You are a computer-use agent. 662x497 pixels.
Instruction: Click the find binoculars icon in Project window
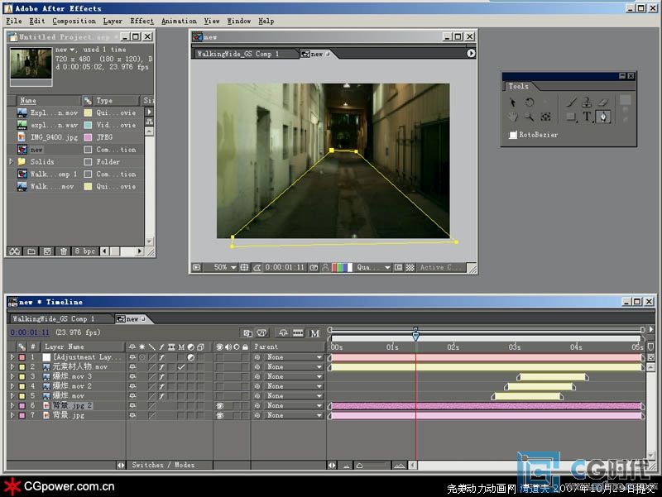(15, 251)
